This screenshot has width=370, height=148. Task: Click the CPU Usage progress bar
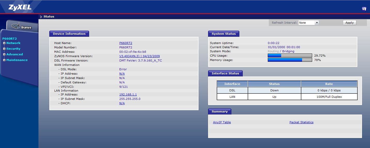[290, 56]
